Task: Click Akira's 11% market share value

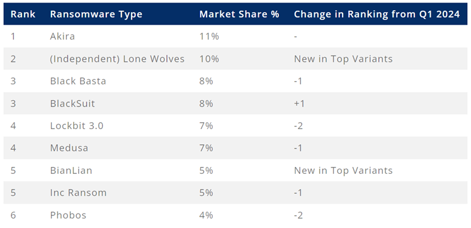Action: click(x=209, y=37)
